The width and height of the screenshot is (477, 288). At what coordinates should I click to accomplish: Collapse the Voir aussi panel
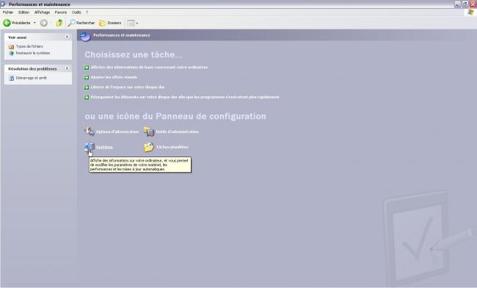click(68, 37)
